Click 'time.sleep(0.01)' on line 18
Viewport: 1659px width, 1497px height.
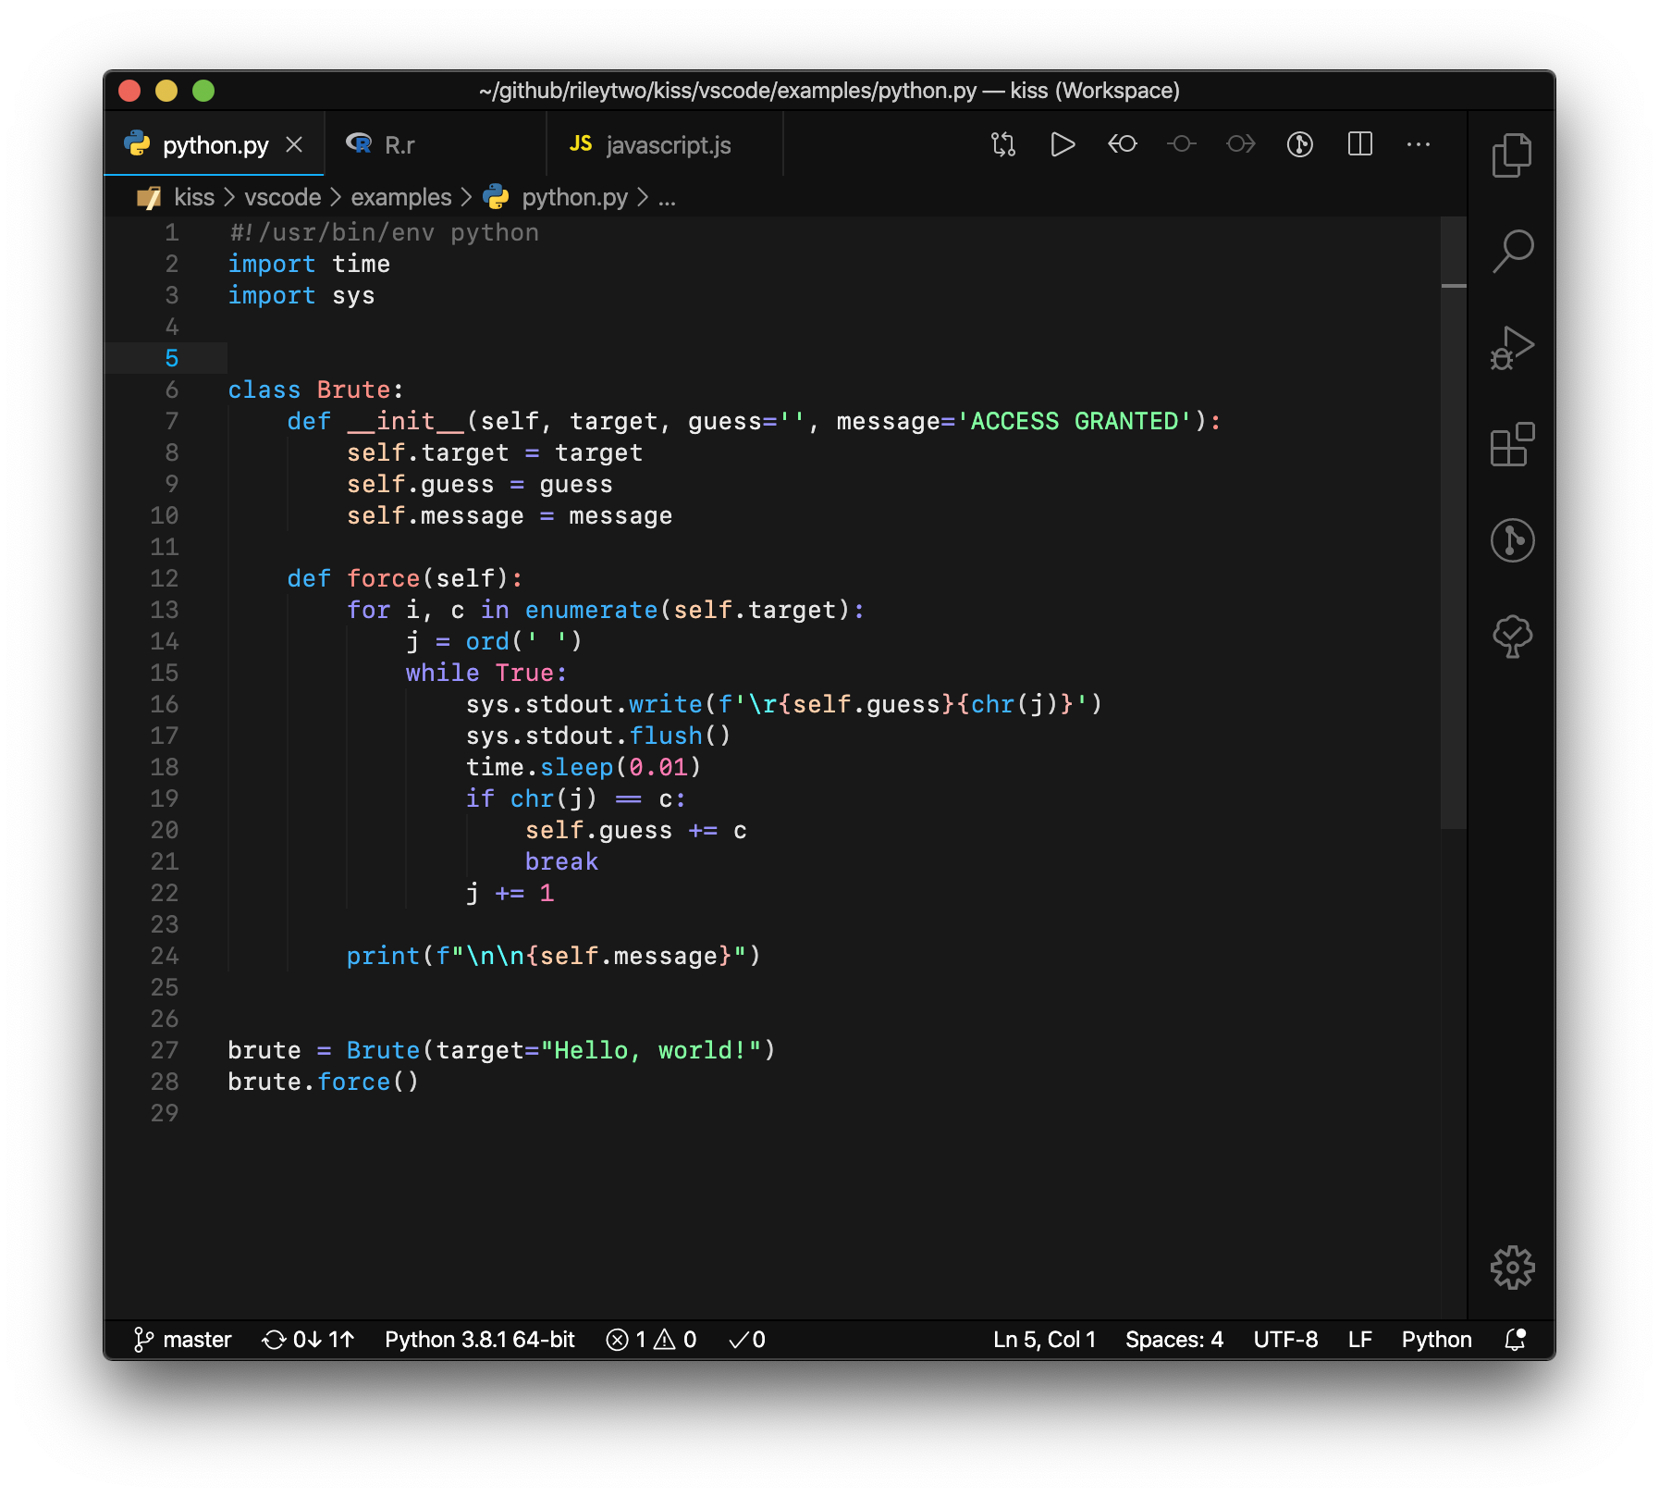tap(584, 767)
